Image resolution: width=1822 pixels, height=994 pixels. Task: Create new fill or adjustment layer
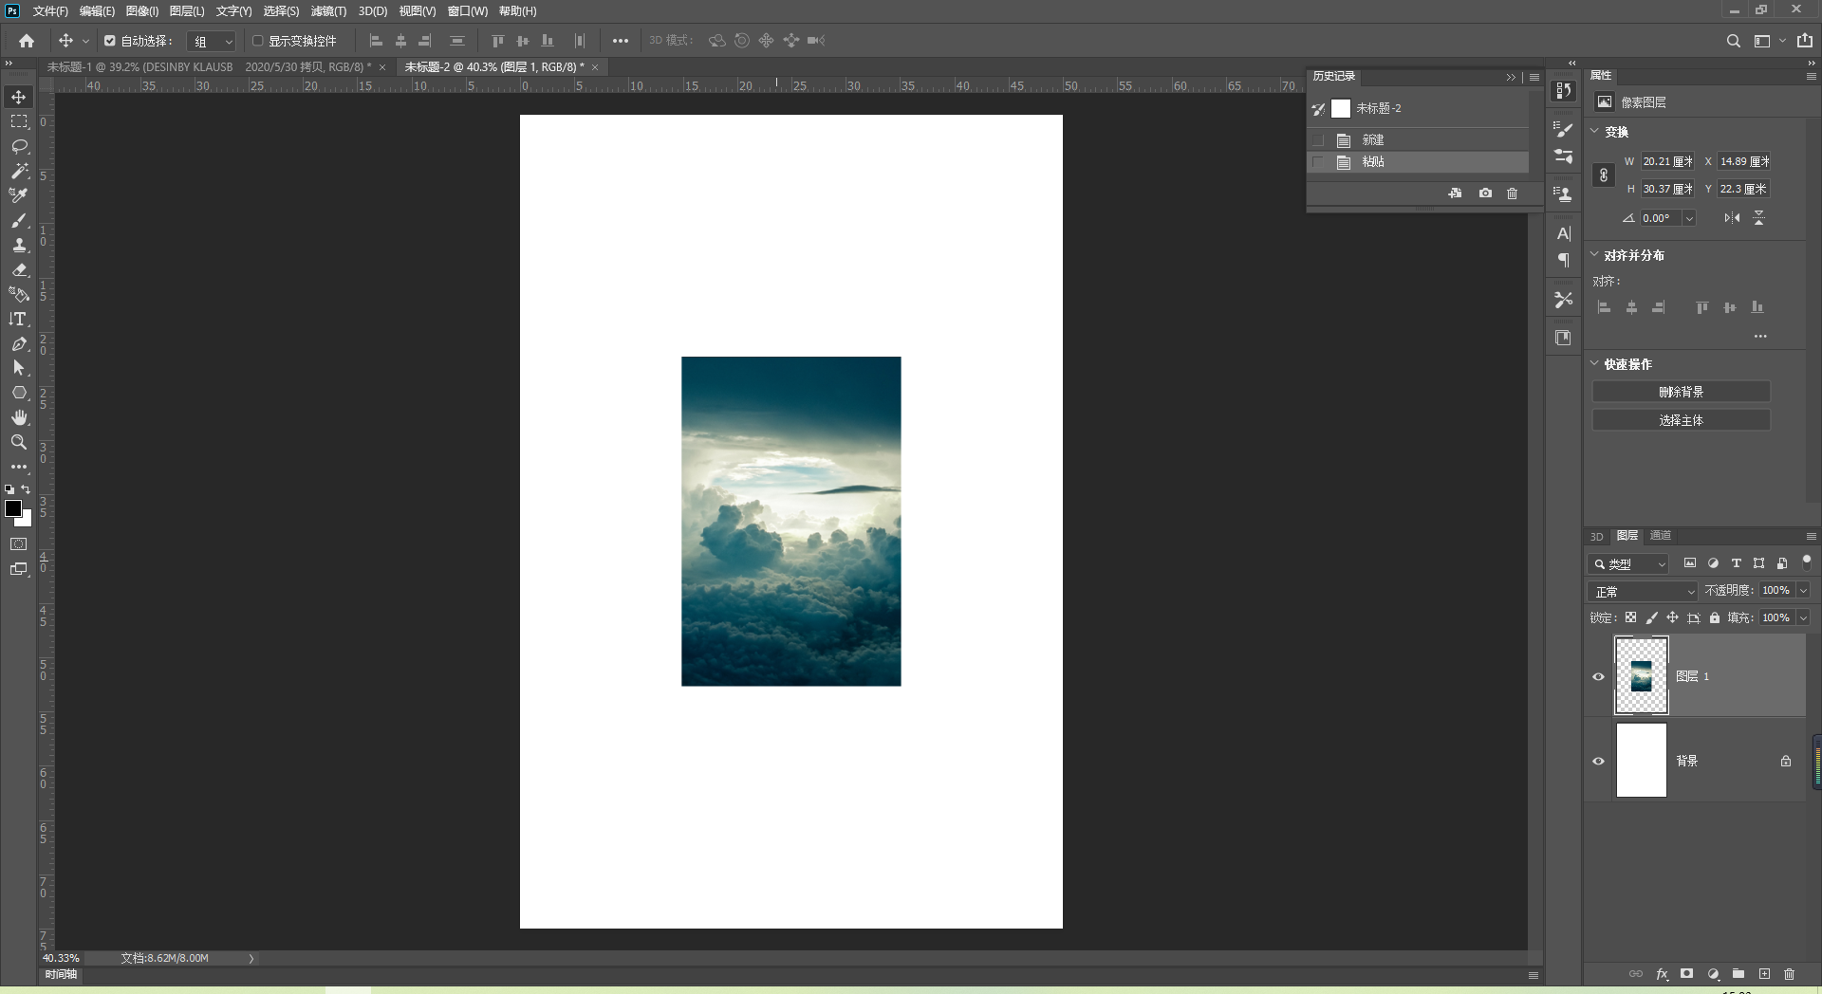coord(1713,974)
